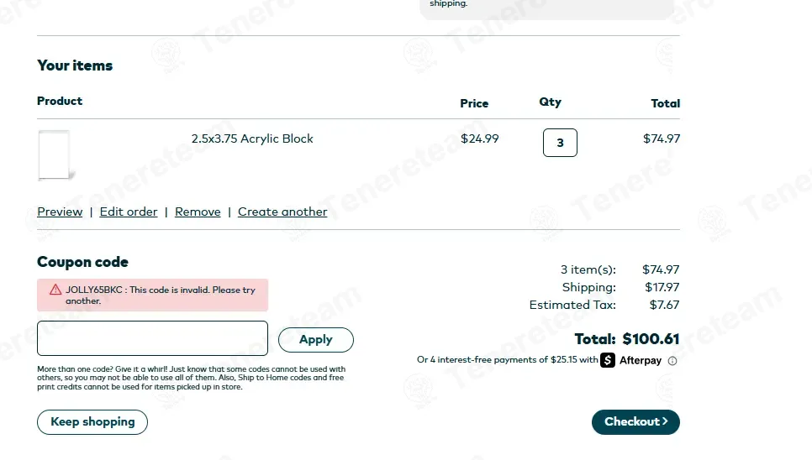Click the red warning triangle icon
The height and width of the screenshot is (460, 812).
55,290
